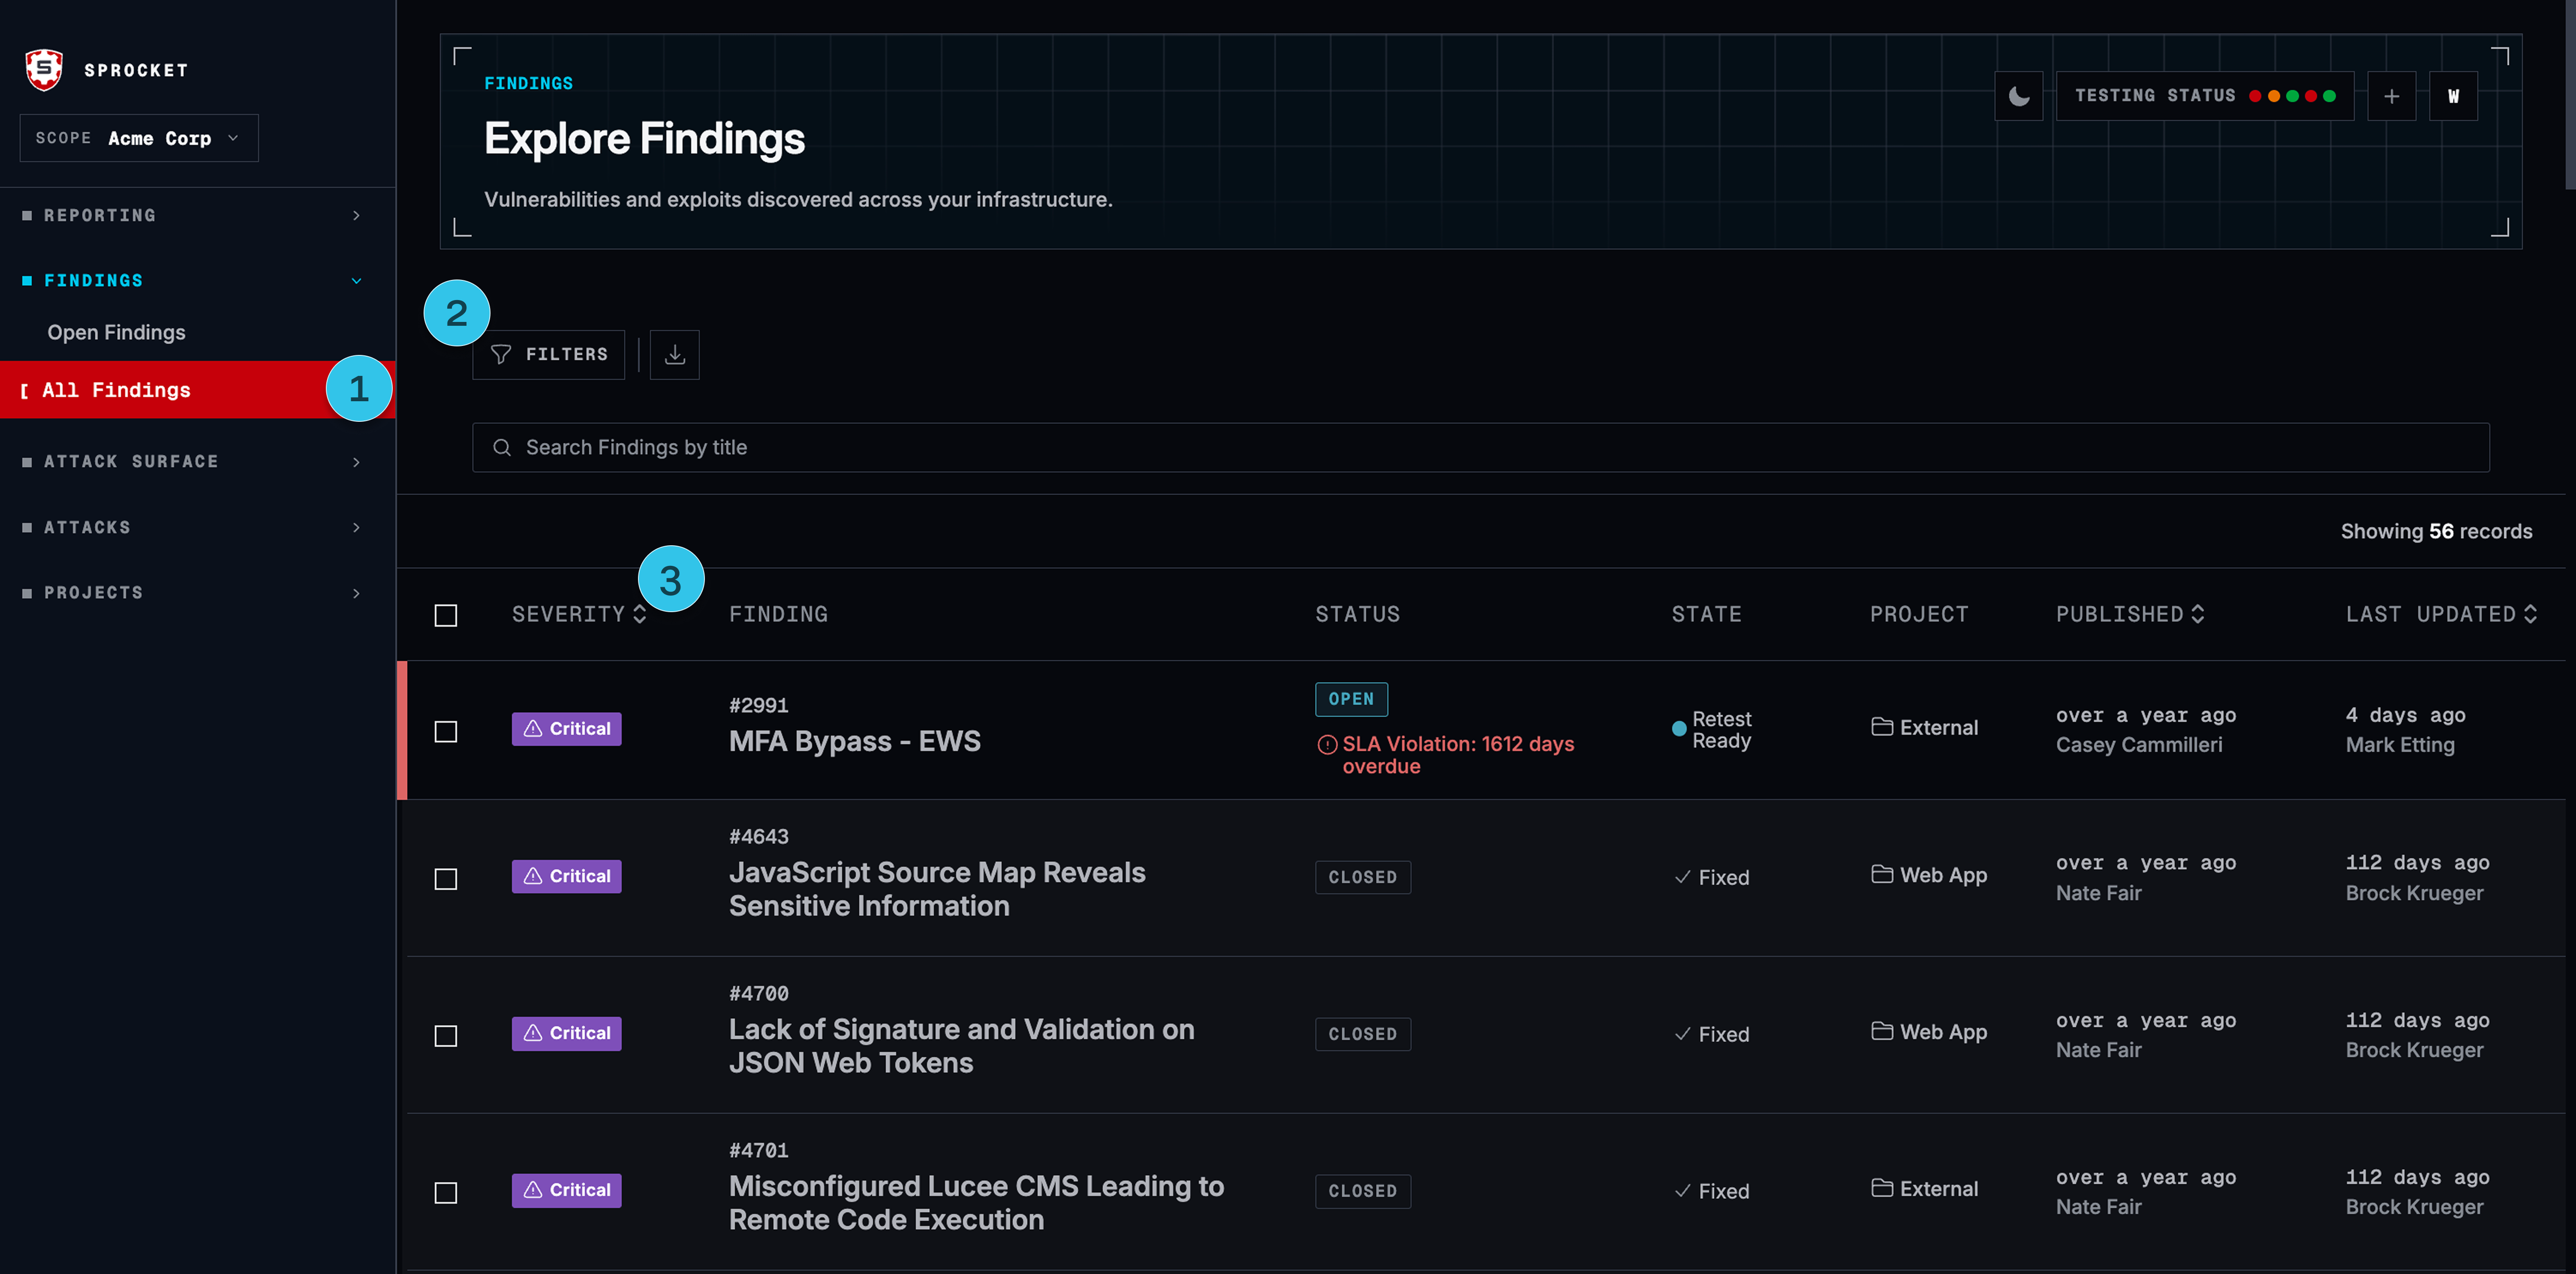
Task: Click Critical badge on finding #2991
Action: pos(566,729)
